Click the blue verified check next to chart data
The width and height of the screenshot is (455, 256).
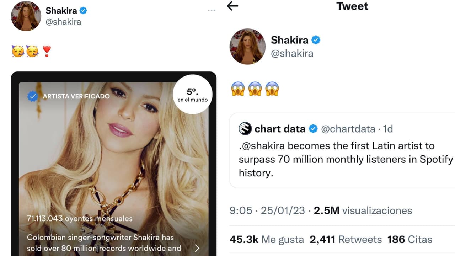(313, 129)
